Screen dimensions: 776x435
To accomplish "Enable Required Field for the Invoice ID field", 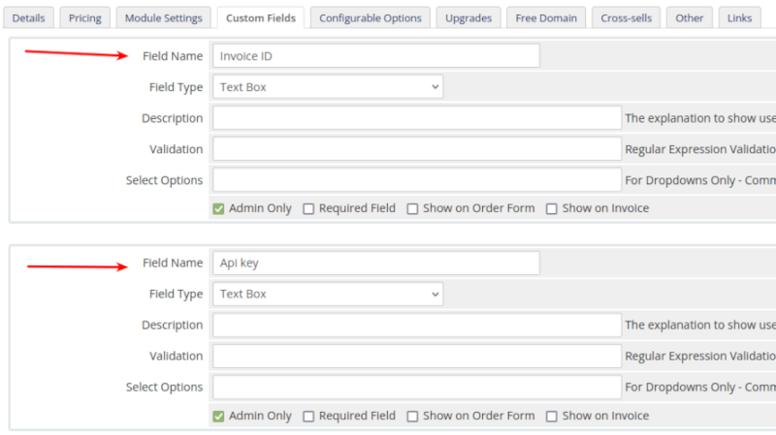I will tap(308, 208).
